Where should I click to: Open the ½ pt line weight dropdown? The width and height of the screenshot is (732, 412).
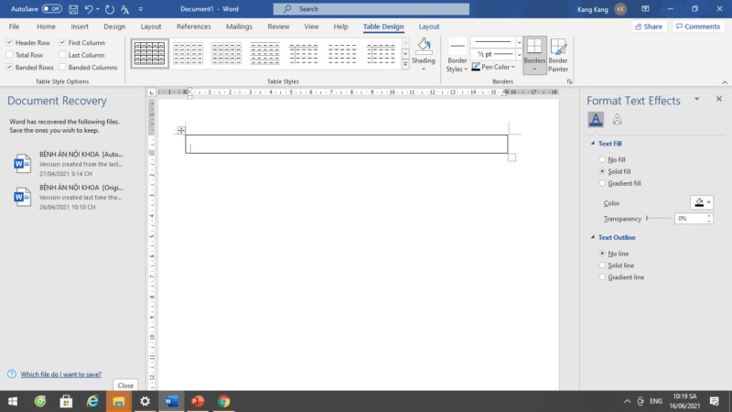click(x=519, y=55)
